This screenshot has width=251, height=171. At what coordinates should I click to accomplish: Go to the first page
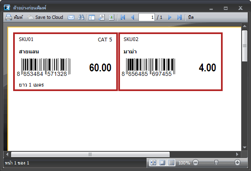pos(122,18)
